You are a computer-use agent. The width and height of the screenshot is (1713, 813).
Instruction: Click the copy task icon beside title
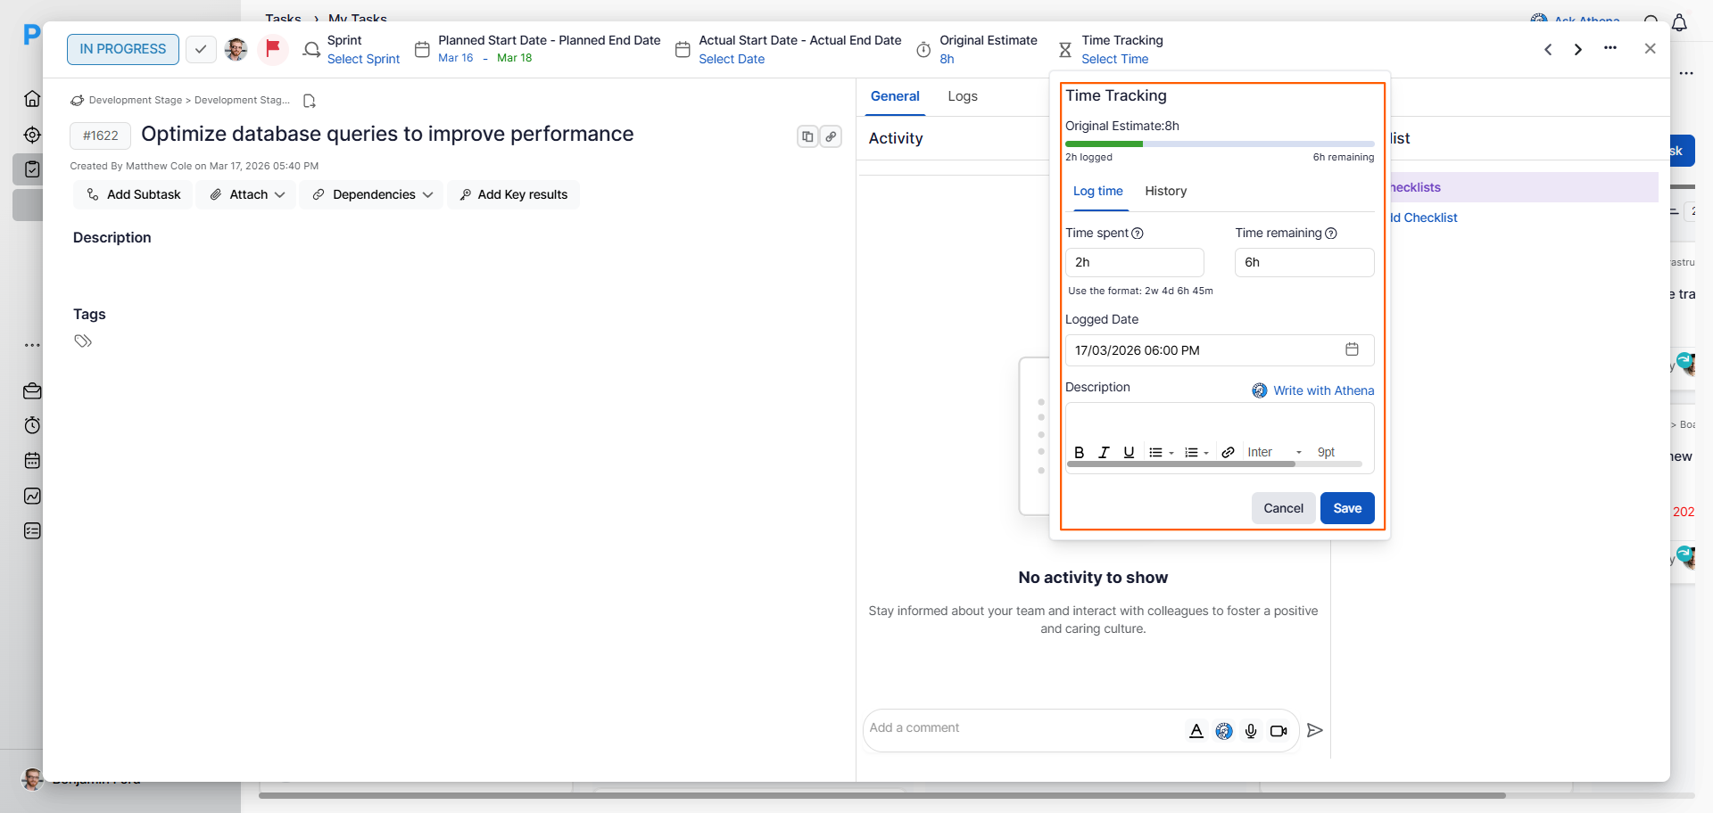(x=807, y=136)
